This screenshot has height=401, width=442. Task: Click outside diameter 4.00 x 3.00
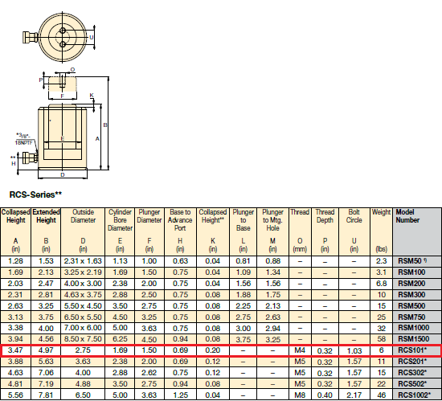(83, 284)
